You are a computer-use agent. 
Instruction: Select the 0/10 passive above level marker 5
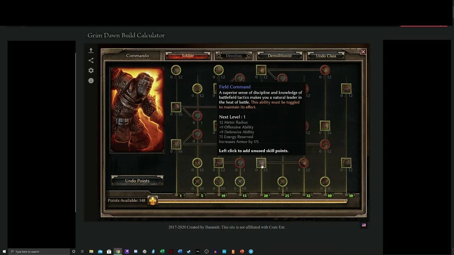click(197, 182)
